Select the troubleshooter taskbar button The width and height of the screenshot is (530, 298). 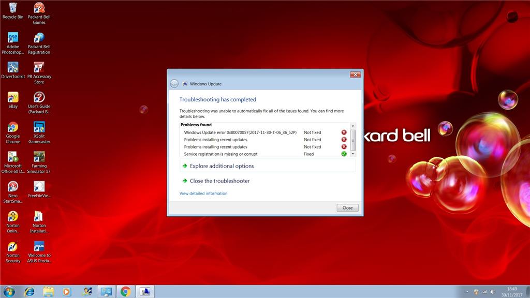(x=145, y=291)
